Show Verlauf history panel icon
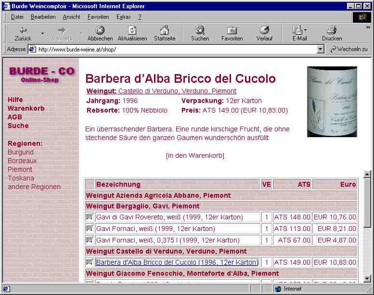 click(x=264, y=30)
